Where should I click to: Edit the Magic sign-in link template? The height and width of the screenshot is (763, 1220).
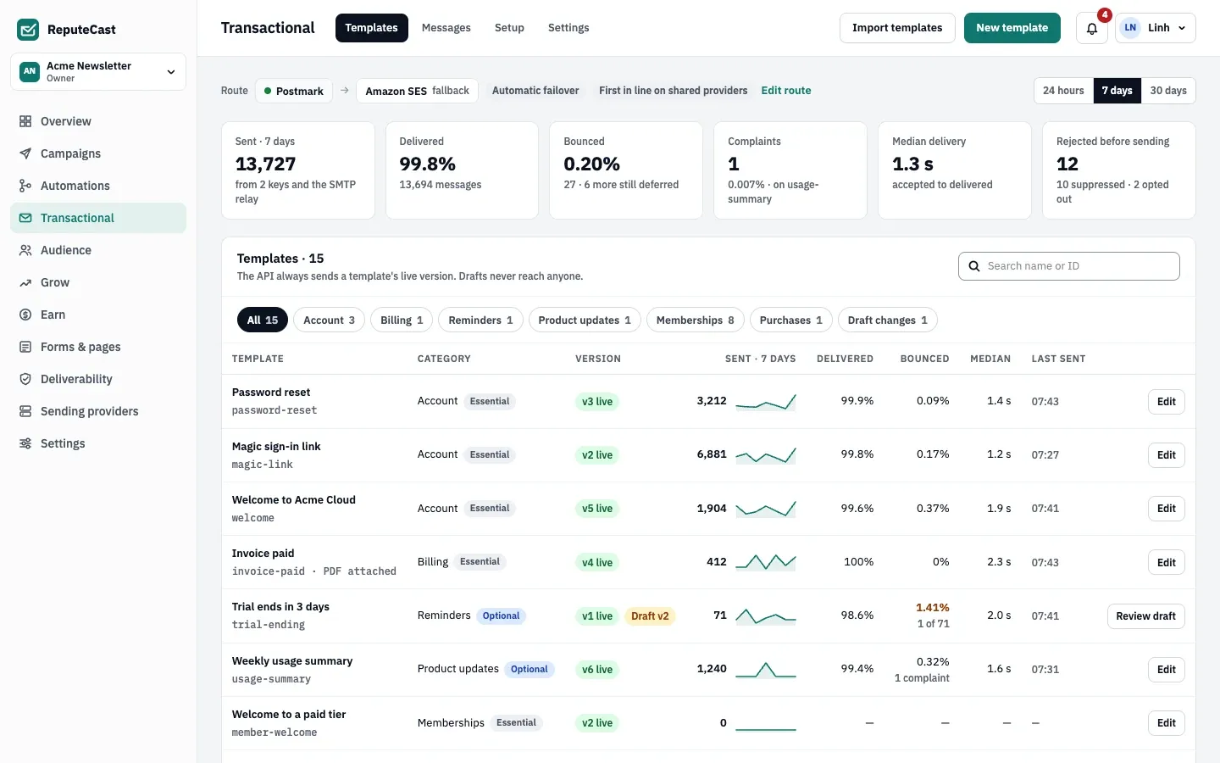1167,455
